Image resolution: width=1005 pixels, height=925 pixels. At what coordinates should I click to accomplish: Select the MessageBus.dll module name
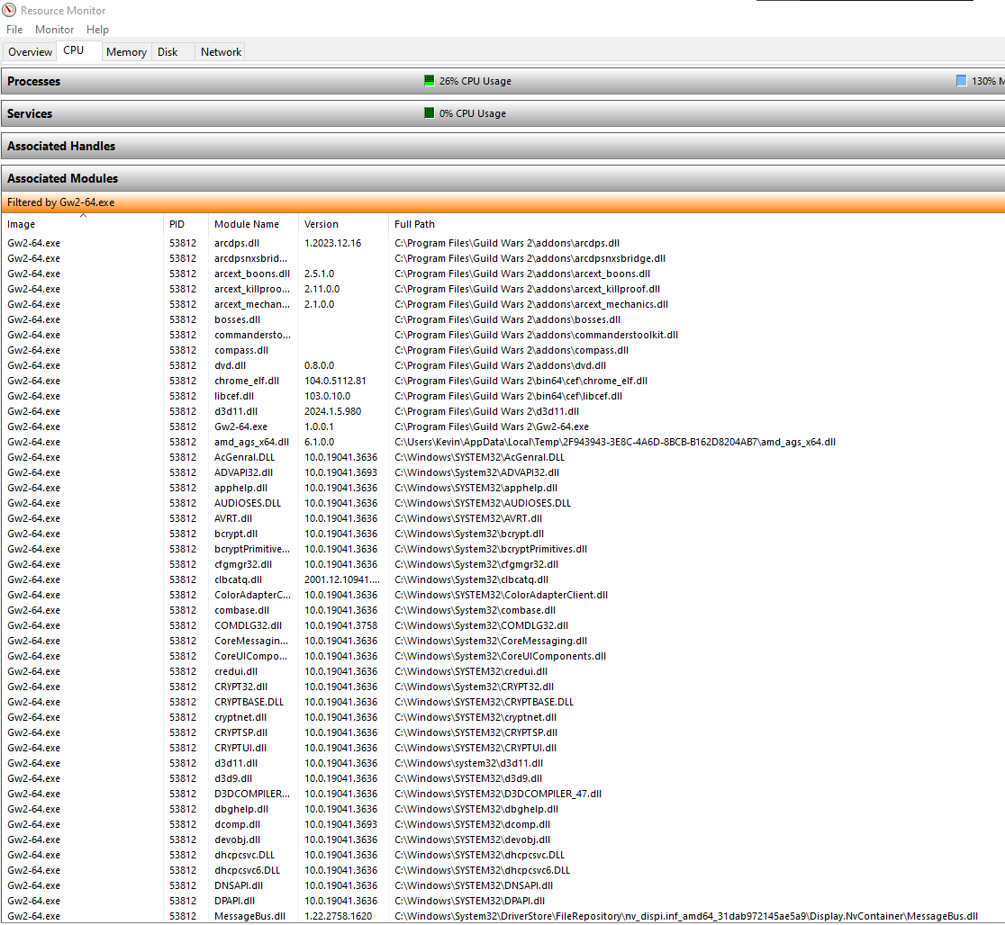pos(250,917)
